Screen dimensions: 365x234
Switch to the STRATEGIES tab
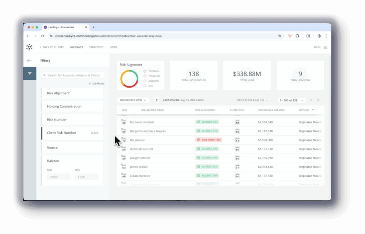click(96, 47)
